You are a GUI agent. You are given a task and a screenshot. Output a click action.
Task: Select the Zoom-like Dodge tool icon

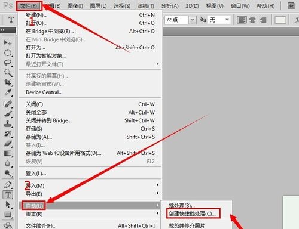8,173
